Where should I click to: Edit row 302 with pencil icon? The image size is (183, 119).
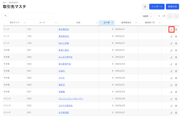171,57
